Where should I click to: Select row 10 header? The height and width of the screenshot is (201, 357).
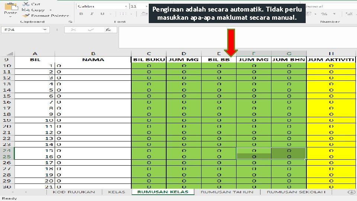point(7,66)
